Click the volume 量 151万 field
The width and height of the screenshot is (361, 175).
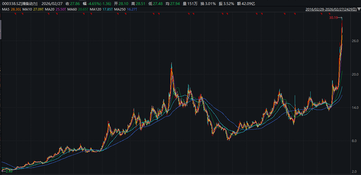click(x=189, y=3)
